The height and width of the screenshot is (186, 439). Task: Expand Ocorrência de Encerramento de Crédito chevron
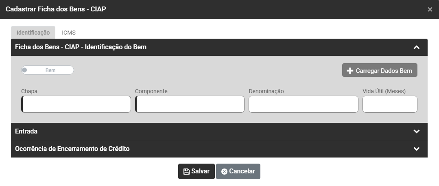416,149
